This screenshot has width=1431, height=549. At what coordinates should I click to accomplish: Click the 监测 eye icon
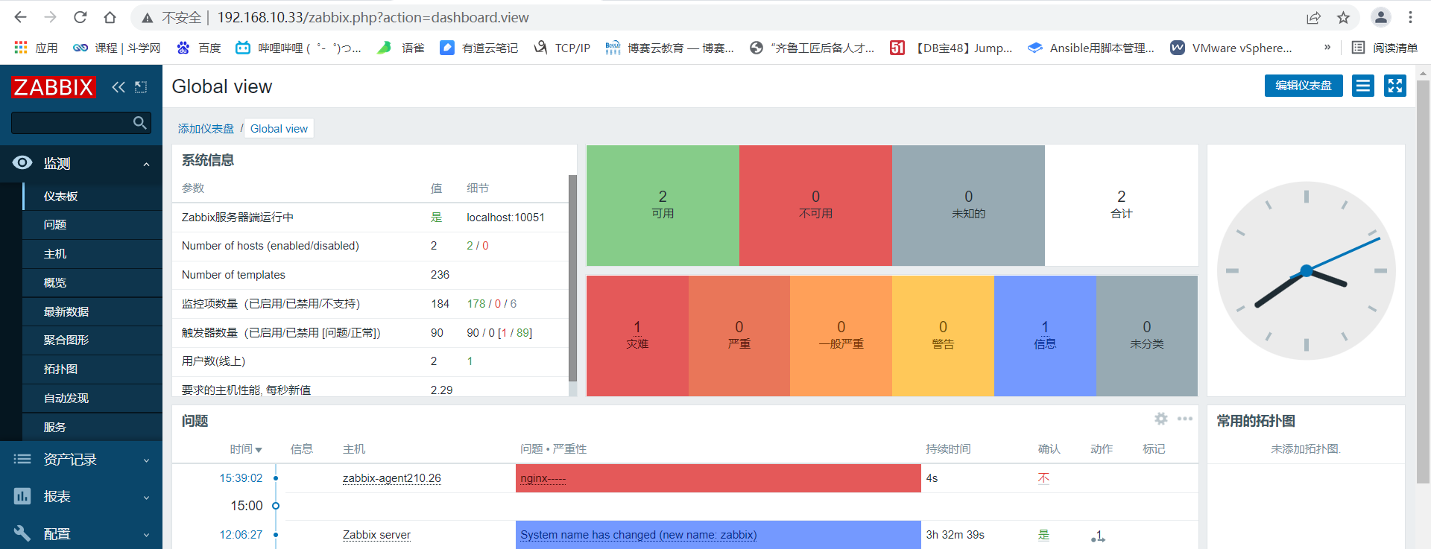pos(22,163)
